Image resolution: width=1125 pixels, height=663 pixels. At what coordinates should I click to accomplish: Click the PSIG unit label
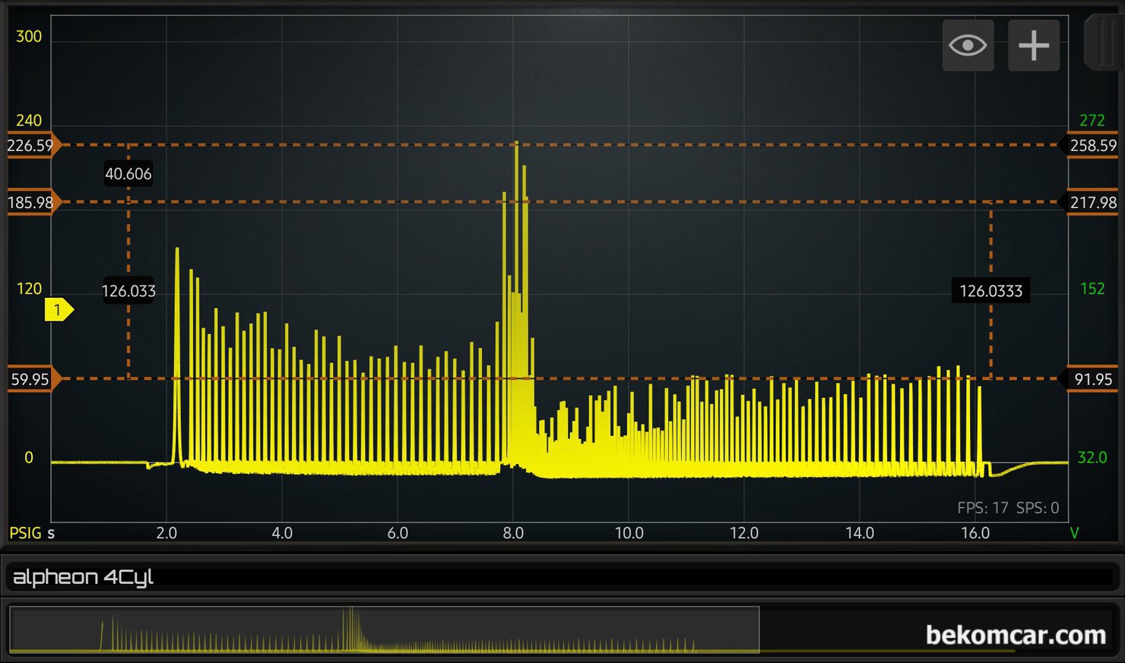click(x=25, y=532)
